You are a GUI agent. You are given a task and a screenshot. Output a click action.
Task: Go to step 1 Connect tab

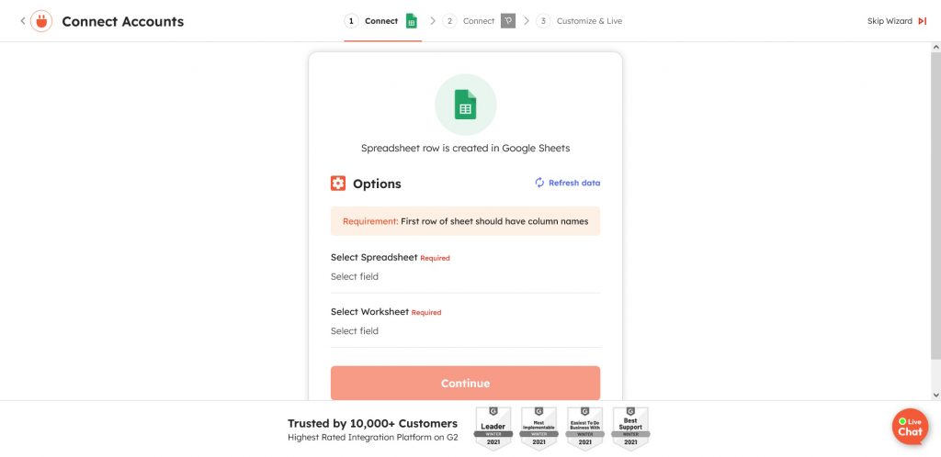point(373,21)
